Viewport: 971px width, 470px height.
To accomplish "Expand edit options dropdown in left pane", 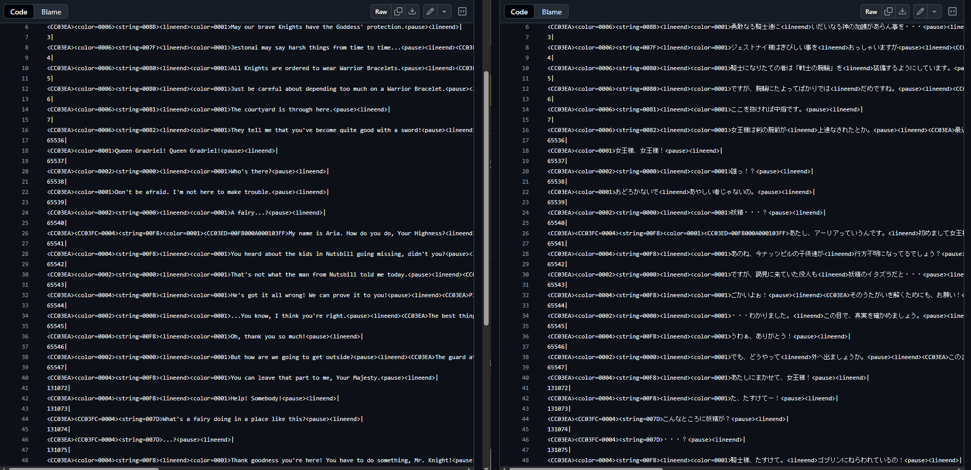I will pos(444,11).
